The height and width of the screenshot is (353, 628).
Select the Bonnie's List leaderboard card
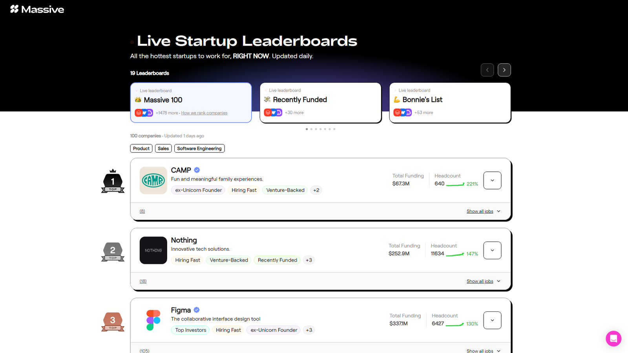coord(450,103)
